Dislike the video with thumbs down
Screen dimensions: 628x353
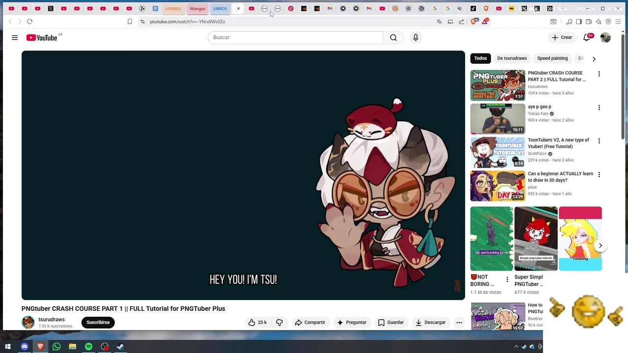279,322
